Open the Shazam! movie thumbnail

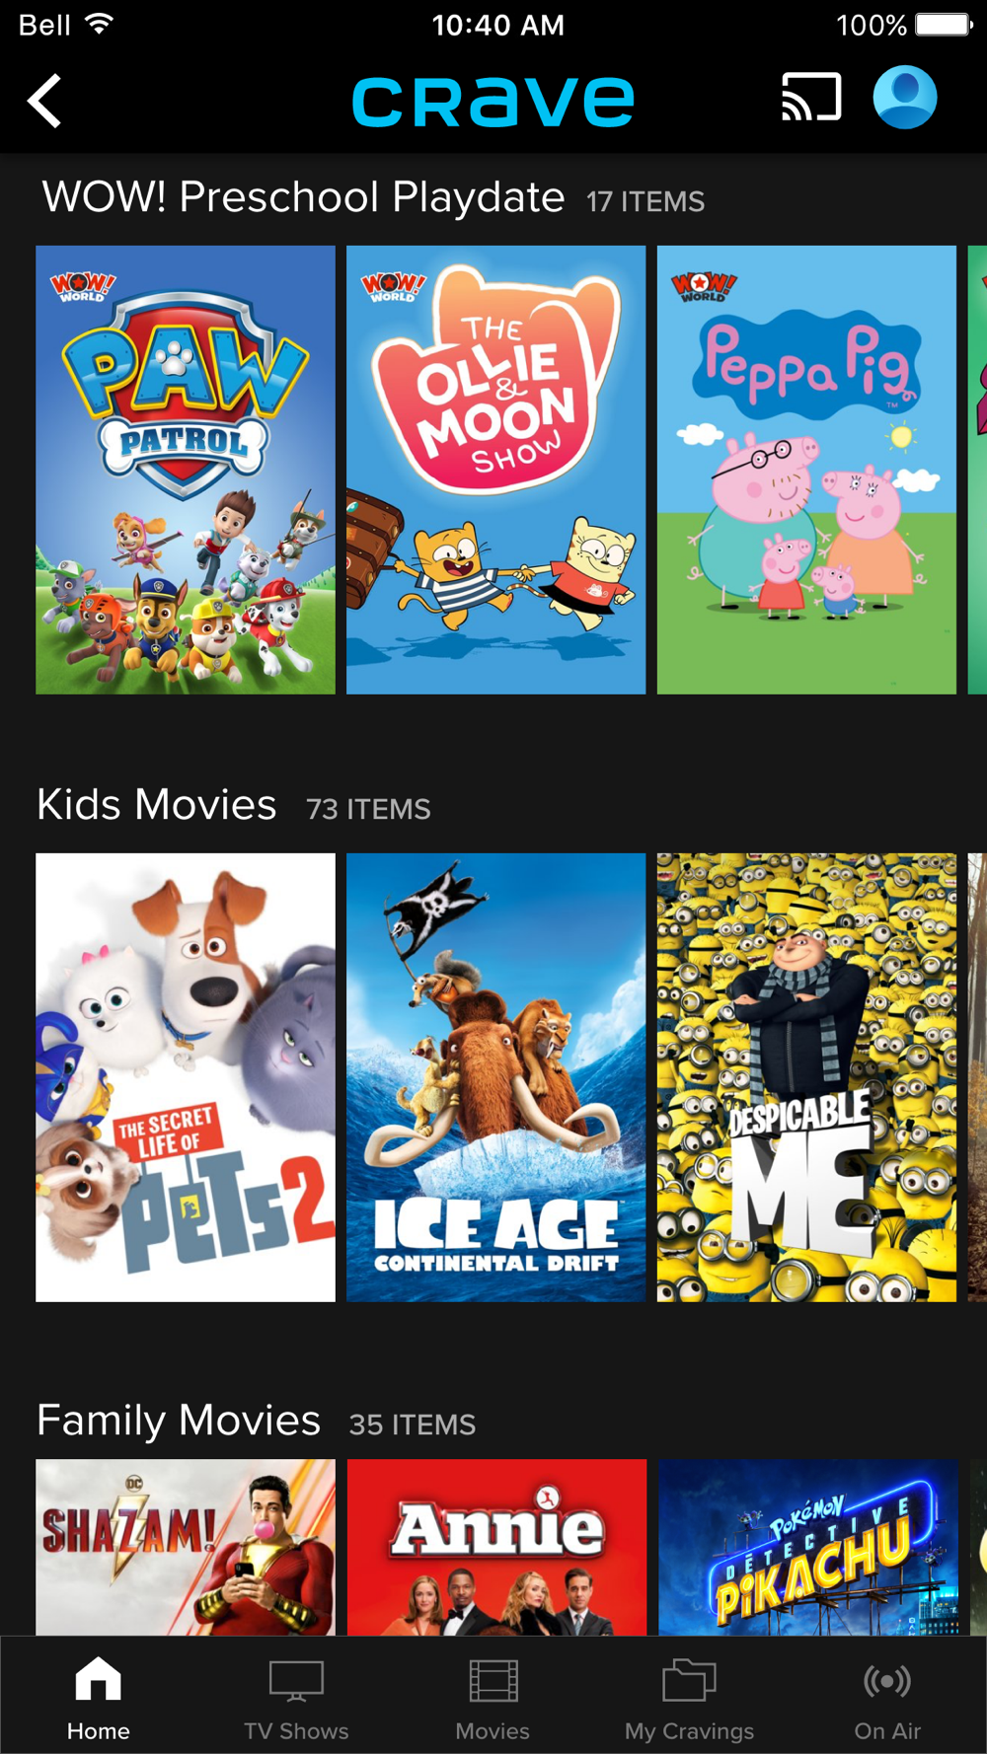186,1547
